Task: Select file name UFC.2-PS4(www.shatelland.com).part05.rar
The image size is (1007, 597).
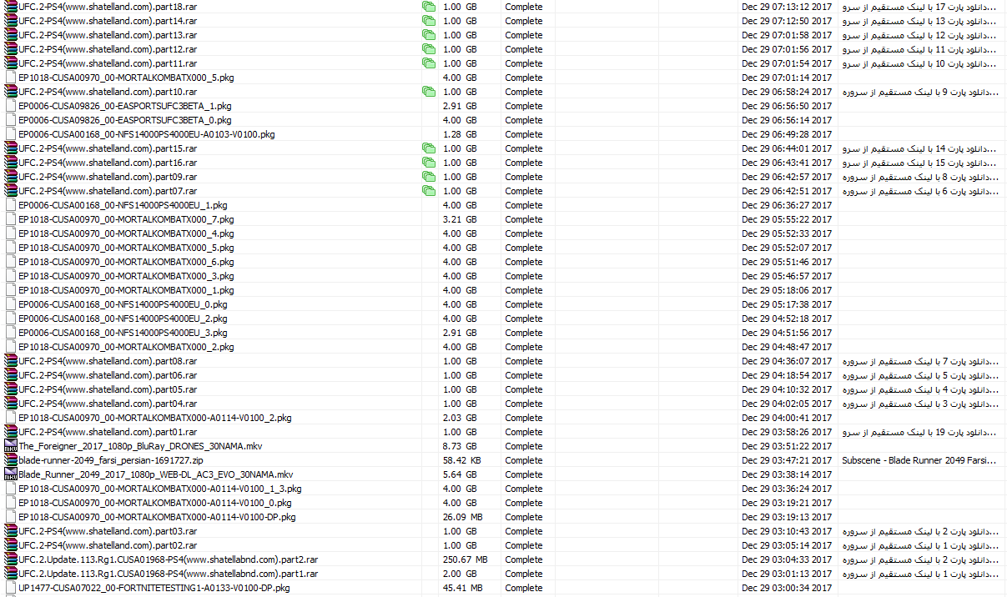Action: pyautogui.click(x=108, y=389)
